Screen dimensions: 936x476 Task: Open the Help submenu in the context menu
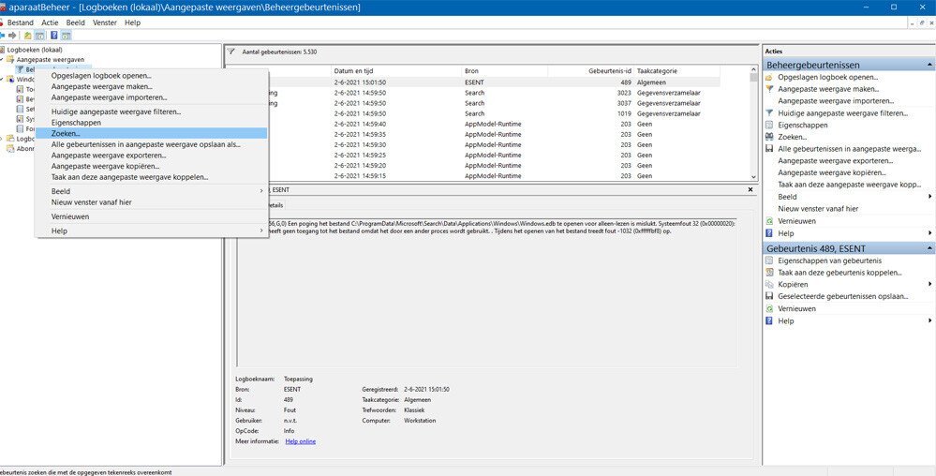click(152, 231)
